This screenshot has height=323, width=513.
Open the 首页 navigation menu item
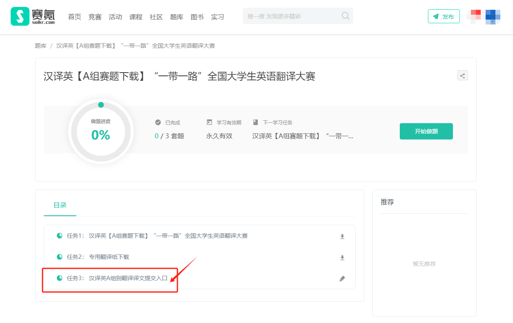point(74,17)
